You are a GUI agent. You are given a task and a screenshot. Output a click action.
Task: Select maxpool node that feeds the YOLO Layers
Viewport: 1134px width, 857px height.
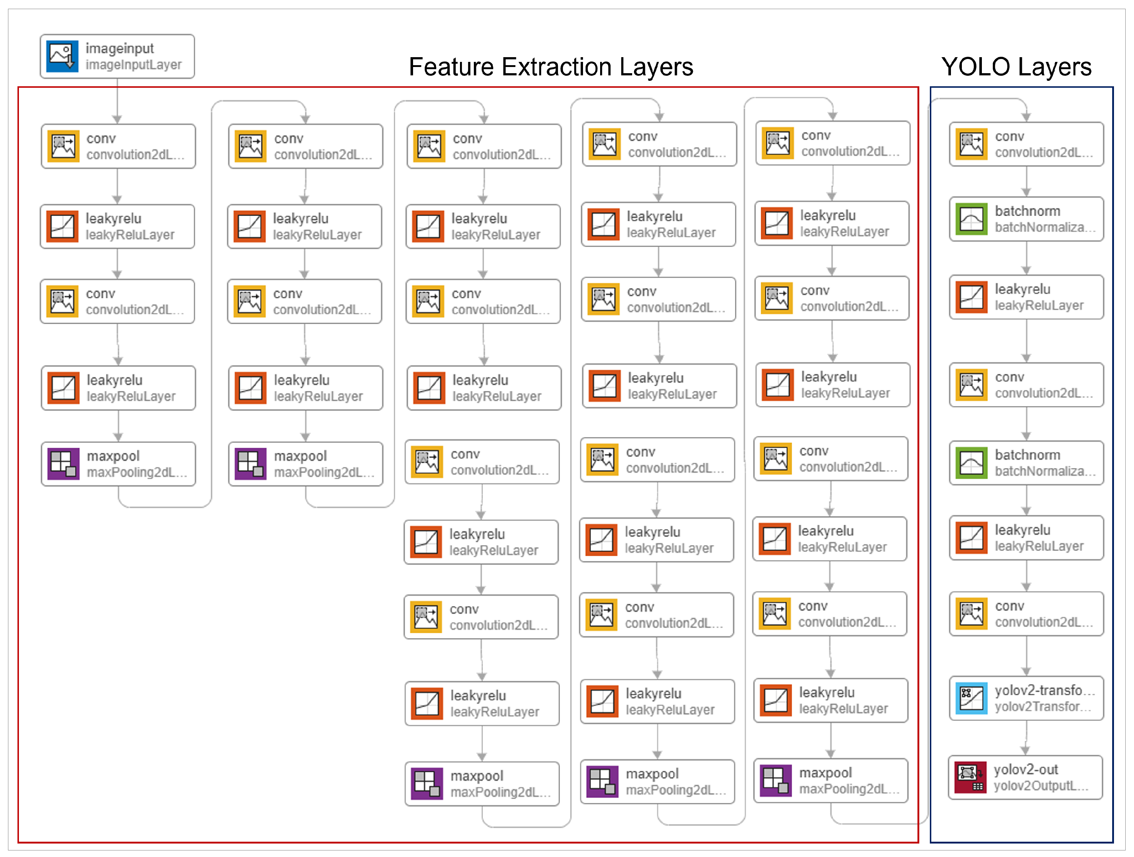click(830, 781)
